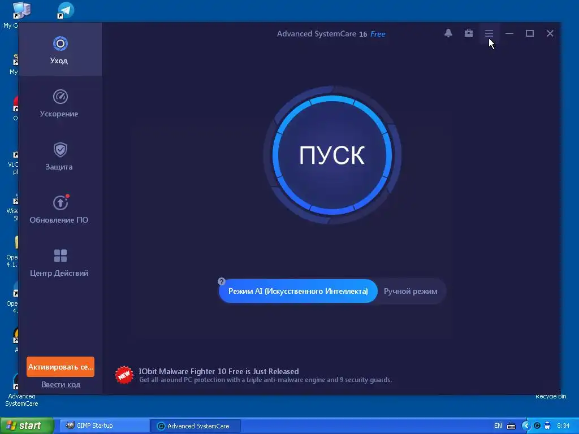Switch to Ручной режим
579x434 pixels.
coord(411,291)
